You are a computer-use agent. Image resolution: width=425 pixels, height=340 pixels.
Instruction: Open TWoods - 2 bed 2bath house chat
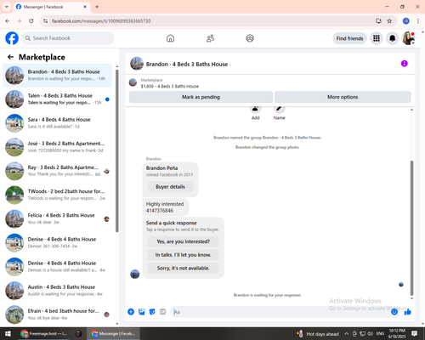pyautogui.click(x=57, y=195)
